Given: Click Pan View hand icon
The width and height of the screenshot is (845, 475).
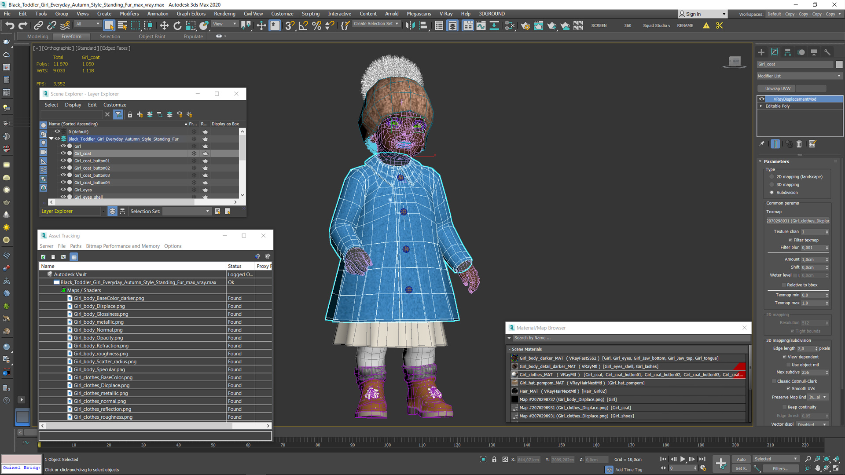Looking at the screenshot, I should tap(817, 468).
